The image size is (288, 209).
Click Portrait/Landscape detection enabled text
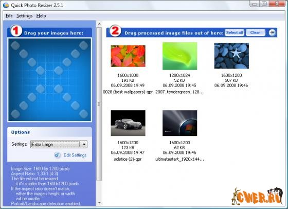(46, 204)
